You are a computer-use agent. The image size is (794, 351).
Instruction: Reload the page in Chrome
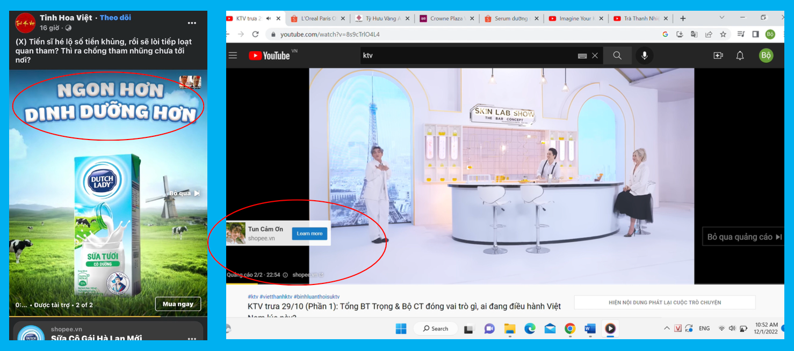256,34
